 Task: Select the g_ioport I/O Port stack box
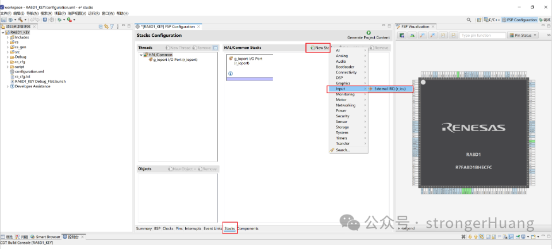point(250,67)
